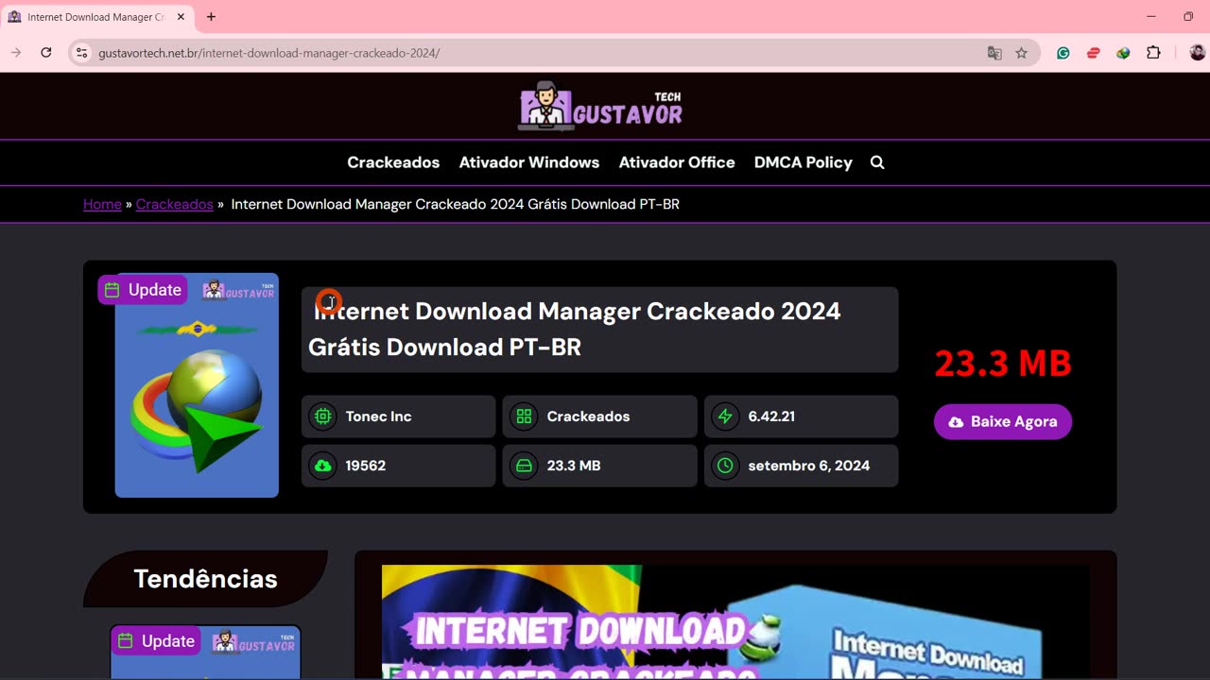
Task: Open the Chrome profile avatar
Action: click(1198, 54)
